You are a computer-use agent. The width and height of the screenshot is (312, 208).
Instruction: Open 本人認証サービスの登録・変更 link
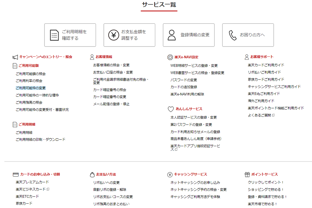point(194,118)
